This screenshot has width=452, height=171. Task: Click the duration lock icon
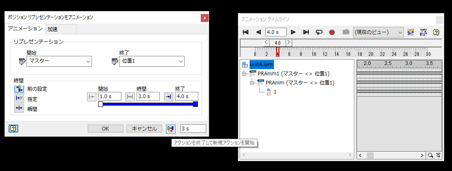point(130,97)
